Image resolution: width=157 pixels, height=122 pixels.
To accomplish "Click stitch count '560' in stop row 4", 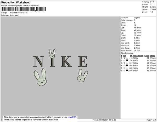I will (x=131, y=65).
